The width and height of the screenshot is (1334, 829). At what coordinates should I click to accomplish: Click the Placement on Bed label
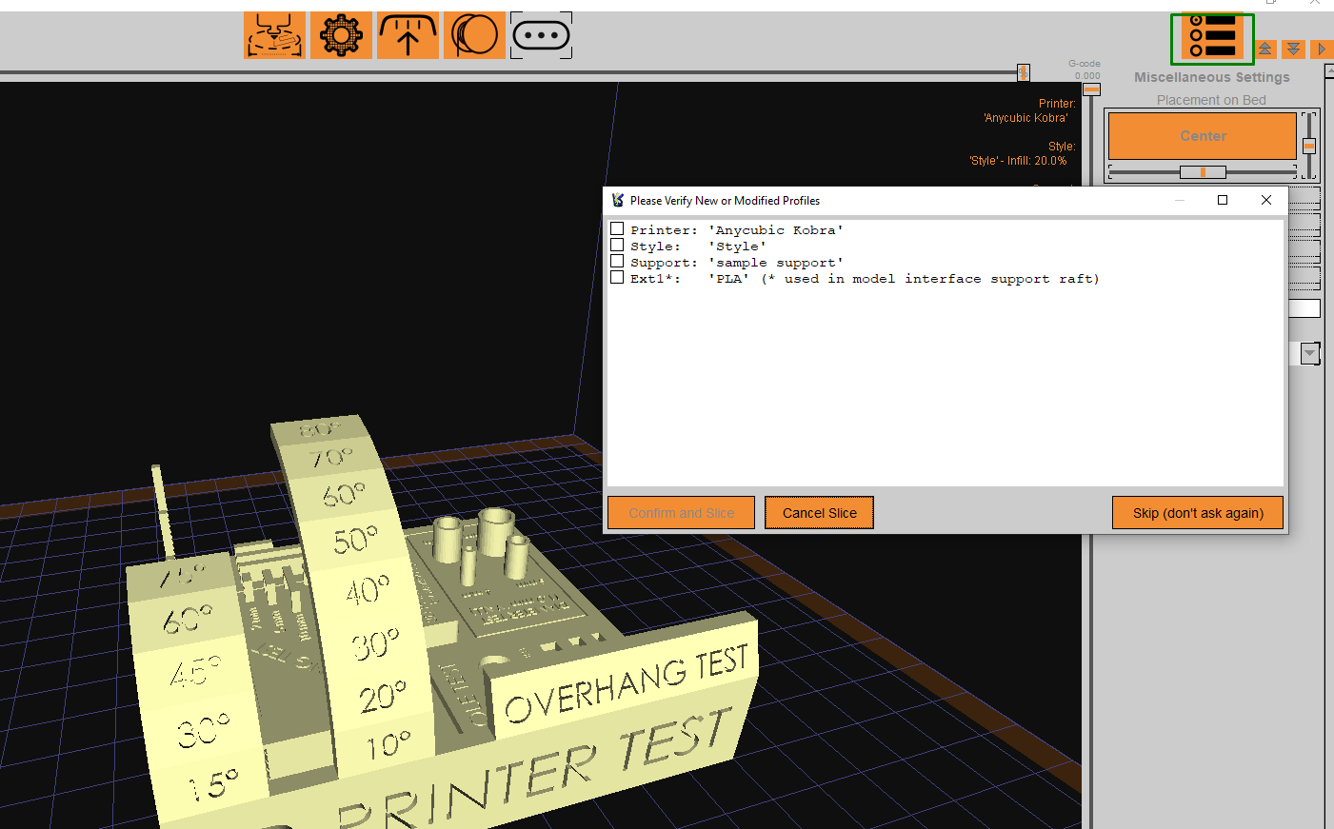1211,100
